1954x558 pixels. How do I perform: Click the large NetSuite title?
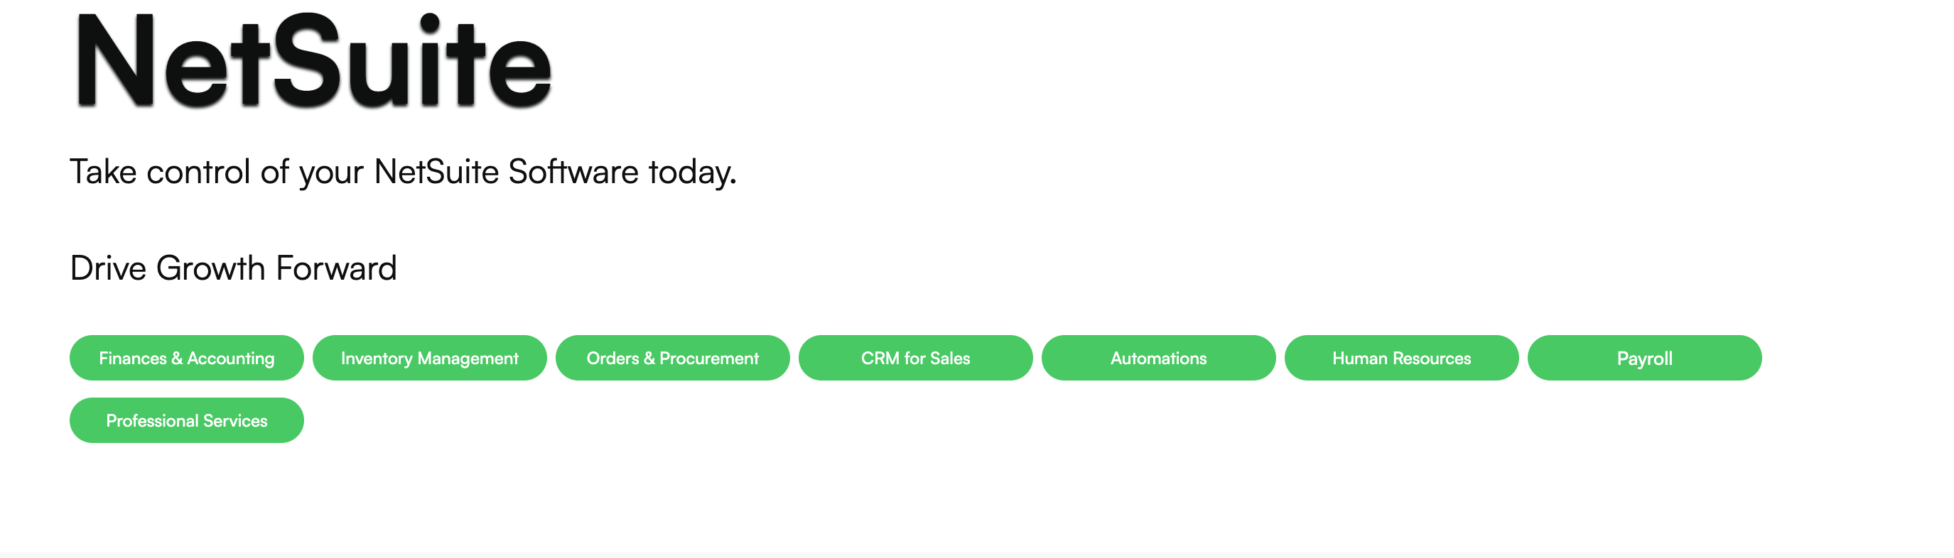[x=313, y=60]
